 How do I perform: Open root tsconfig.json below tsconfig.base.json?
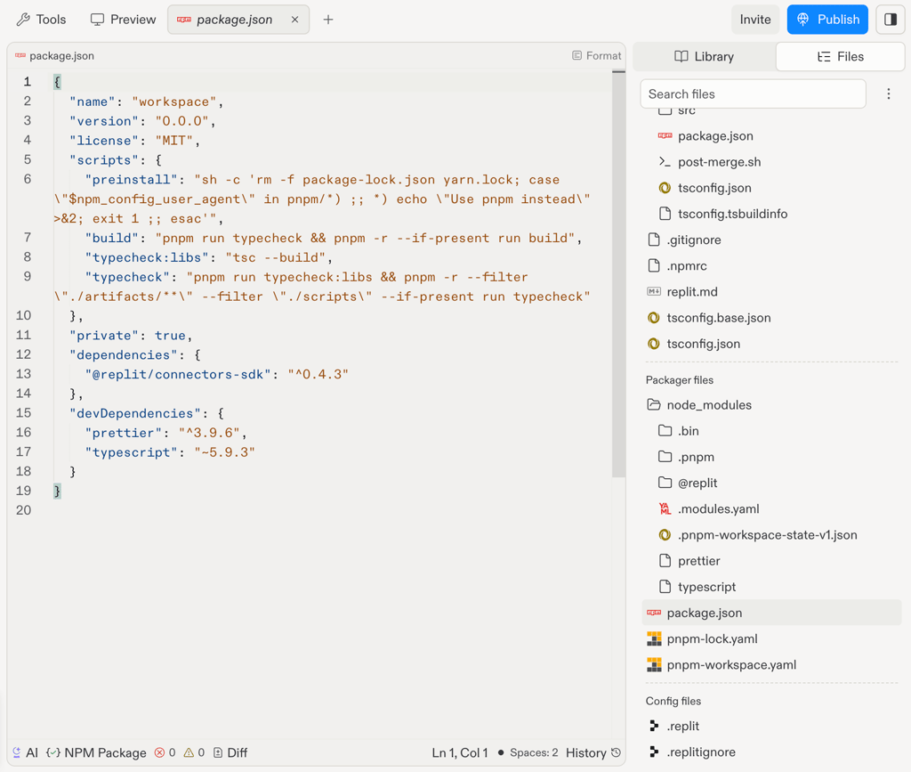pyautogui.click(x=703, y=344)
